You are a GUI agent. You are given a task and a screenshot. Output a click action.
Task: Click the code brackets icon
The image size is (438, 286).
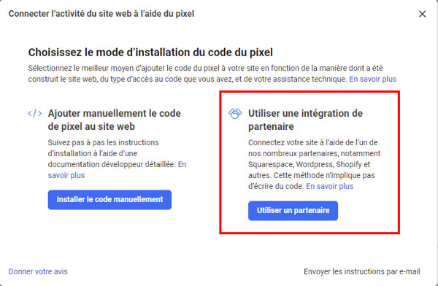[x=35, y=114]
